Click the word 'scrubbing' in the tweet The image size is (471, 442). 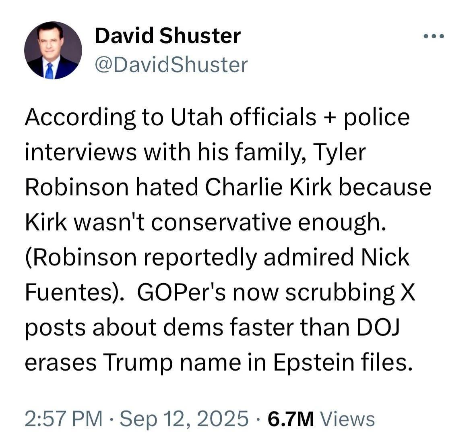tap(340, 293)
